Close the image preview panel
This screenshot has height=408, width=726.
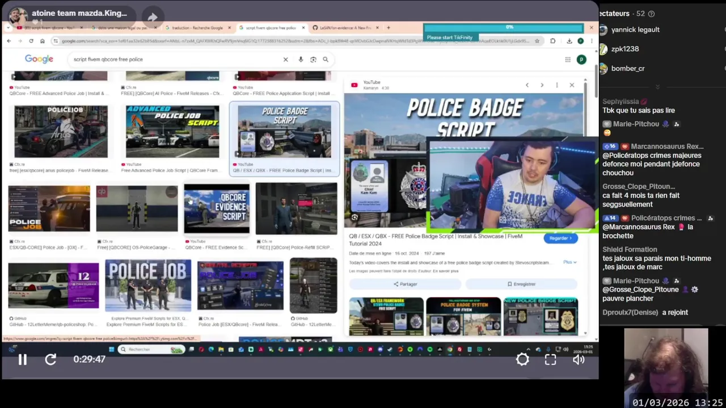(x=572, y=85)
